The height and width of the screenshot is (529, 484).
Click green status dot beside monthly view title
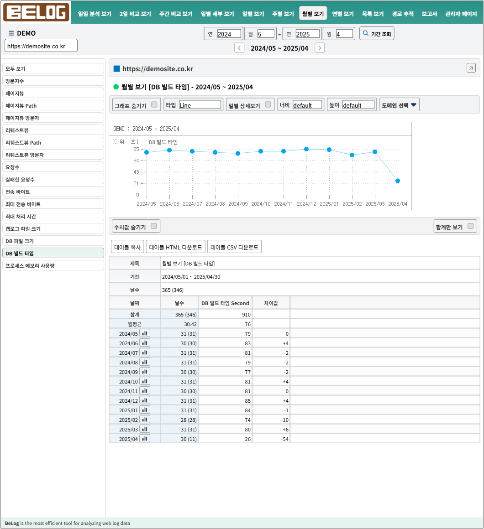pos(116,87)
